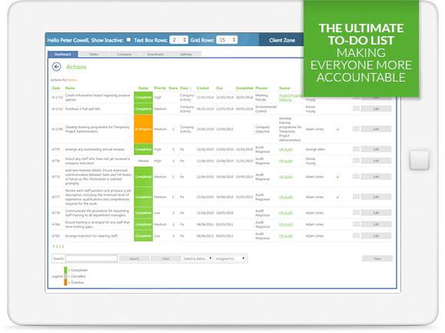Toggle the Show Inactive checkbox
Viewport: 445px width, 333px height.
pyautogui.click(x=128, y=40)
